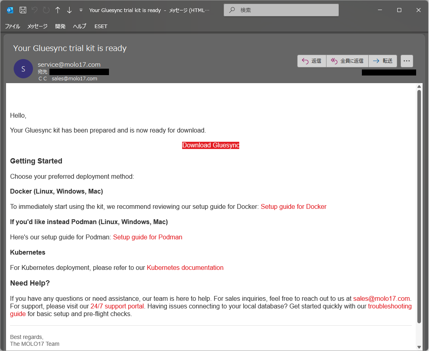Open the more actions ellipsis menu

tap(406, 61)
